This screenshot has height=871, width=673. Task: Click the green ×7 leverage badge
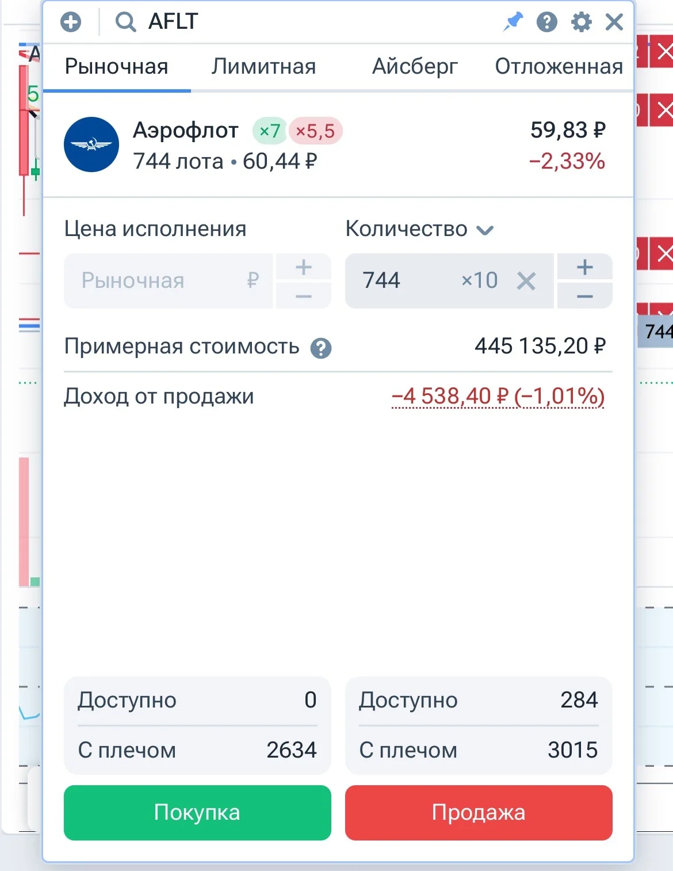(269, 131)
